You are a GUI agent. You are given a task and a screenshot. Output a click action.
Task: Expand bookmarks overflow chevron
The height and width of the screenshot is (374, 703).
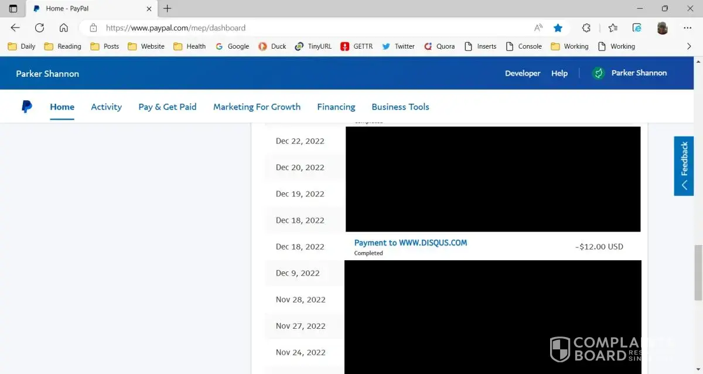pyautogui.click(x=689, y=46)
